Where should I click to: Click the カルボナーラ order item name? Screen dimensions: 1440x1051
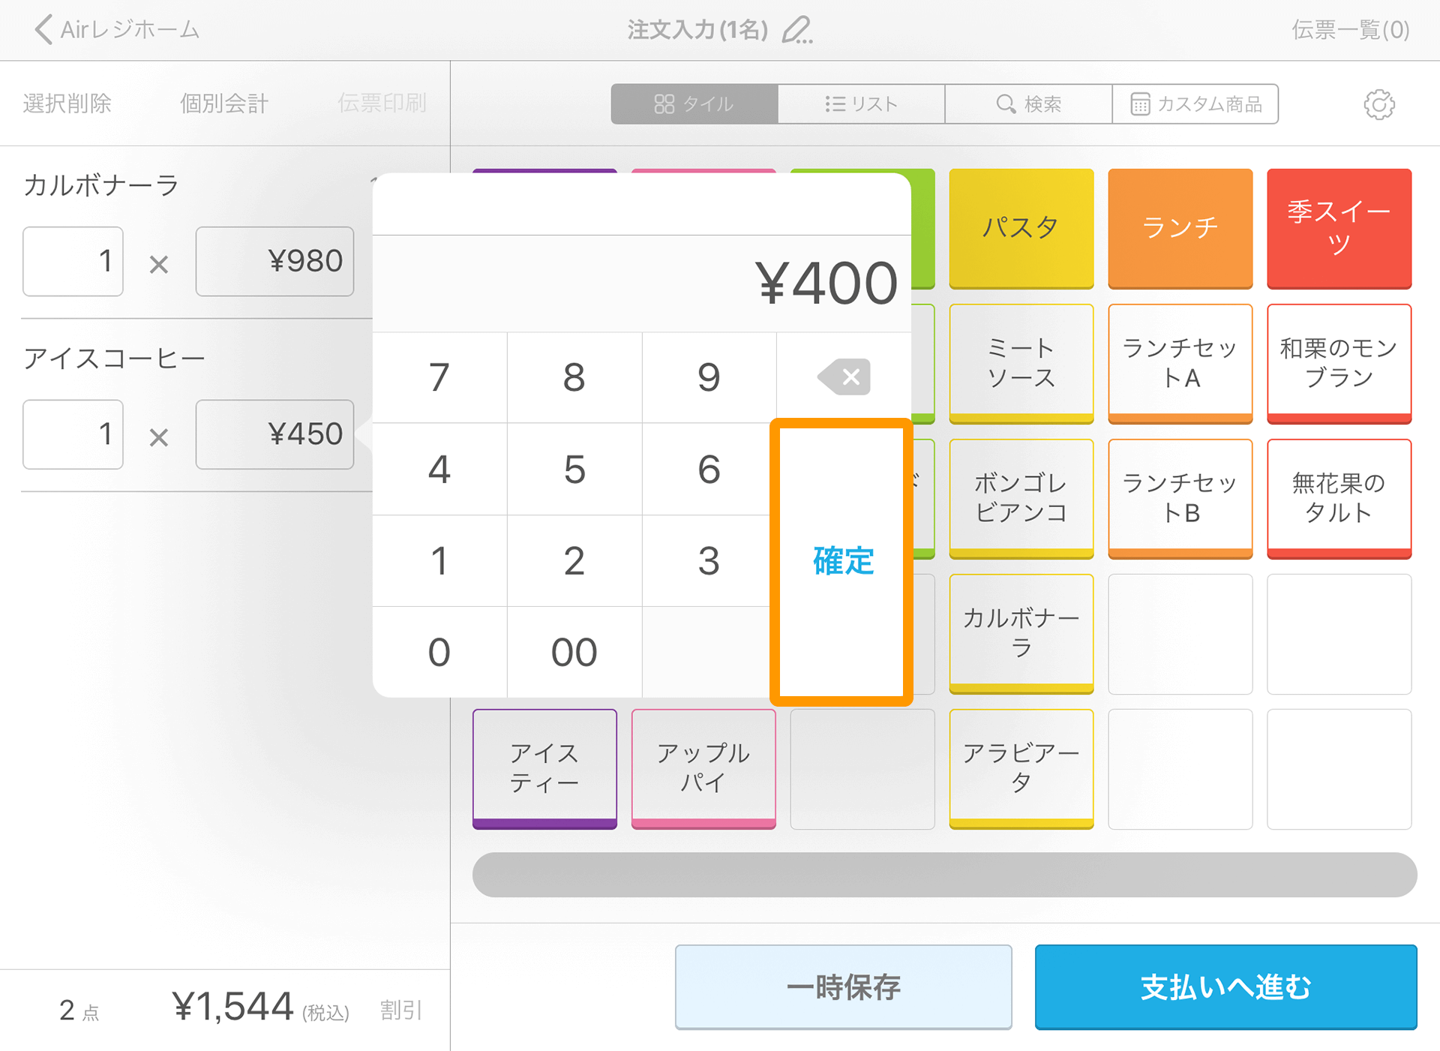coord(100,185)
